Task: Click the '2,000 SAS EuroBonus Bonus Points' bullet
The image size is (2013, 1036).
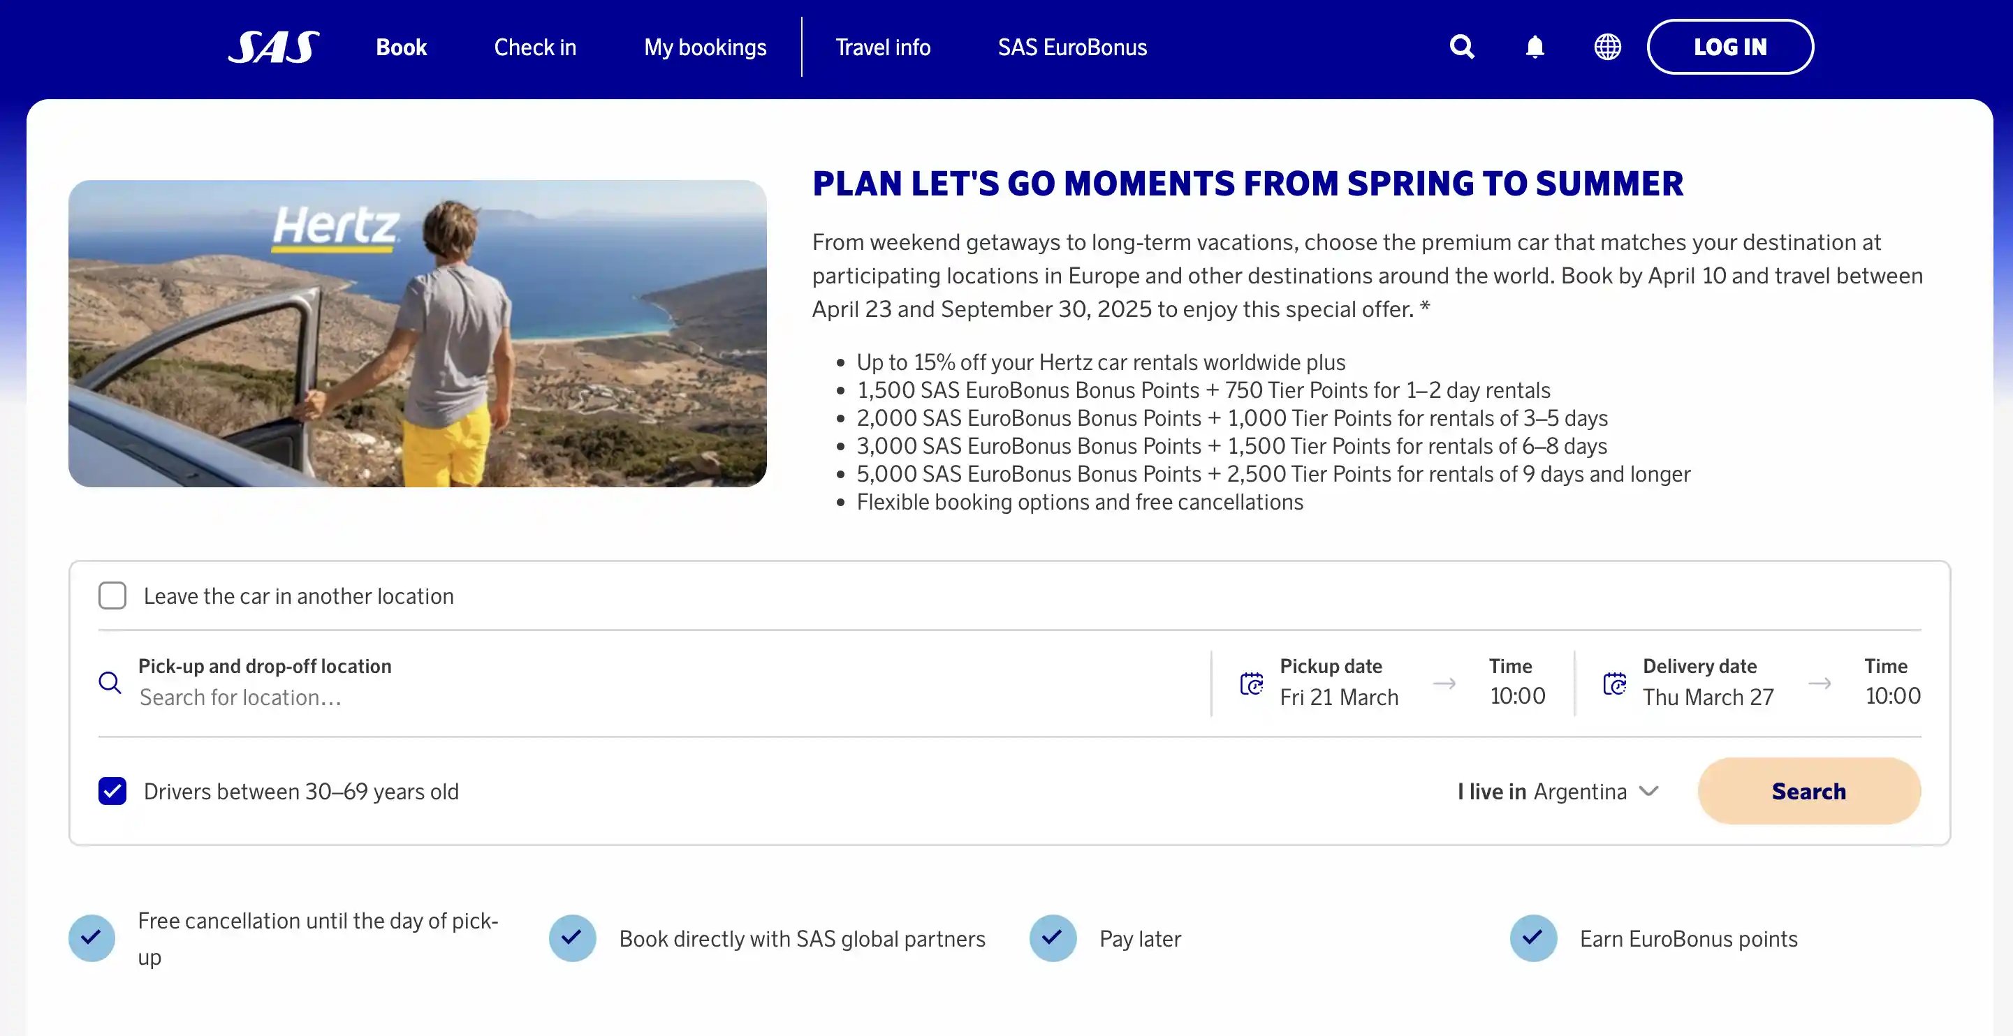Action: pyautogui.click(x=1232, y=418)
